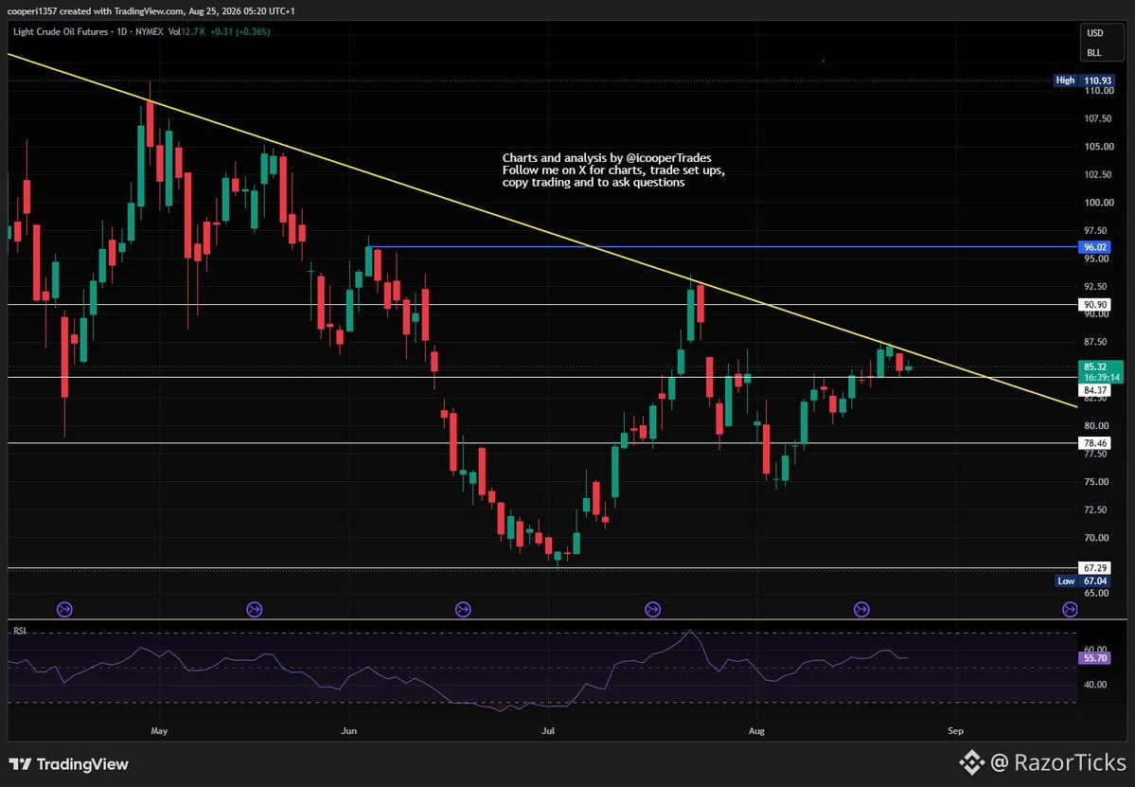
Task: Click the rollover icon between May and Jun
Action: 254,610
